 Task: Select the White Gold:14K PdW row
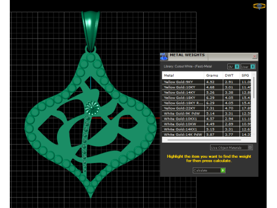point(207,135)
